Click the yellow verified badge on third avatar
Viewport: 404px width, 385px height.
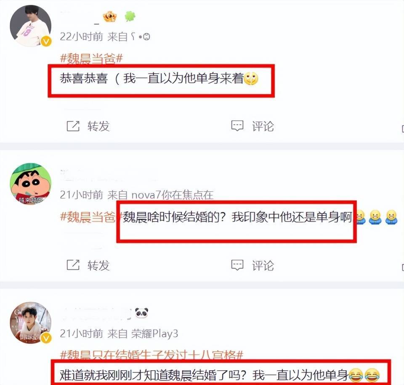point(46,338)
